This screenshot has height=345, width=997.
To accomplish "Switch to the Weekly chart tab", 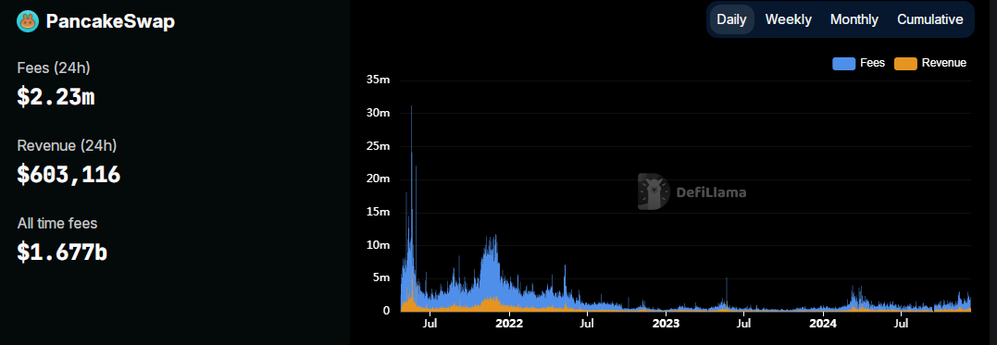I will 789,19.
